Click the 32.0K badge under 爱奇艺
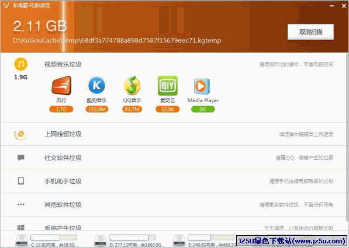349x248 pixels. 168,109
